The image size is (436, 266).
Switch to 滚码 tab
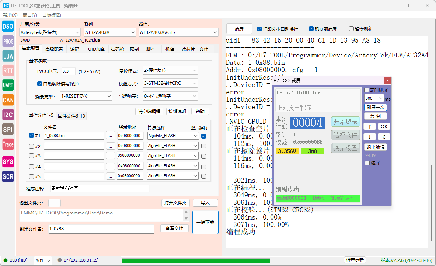point(75,49)
